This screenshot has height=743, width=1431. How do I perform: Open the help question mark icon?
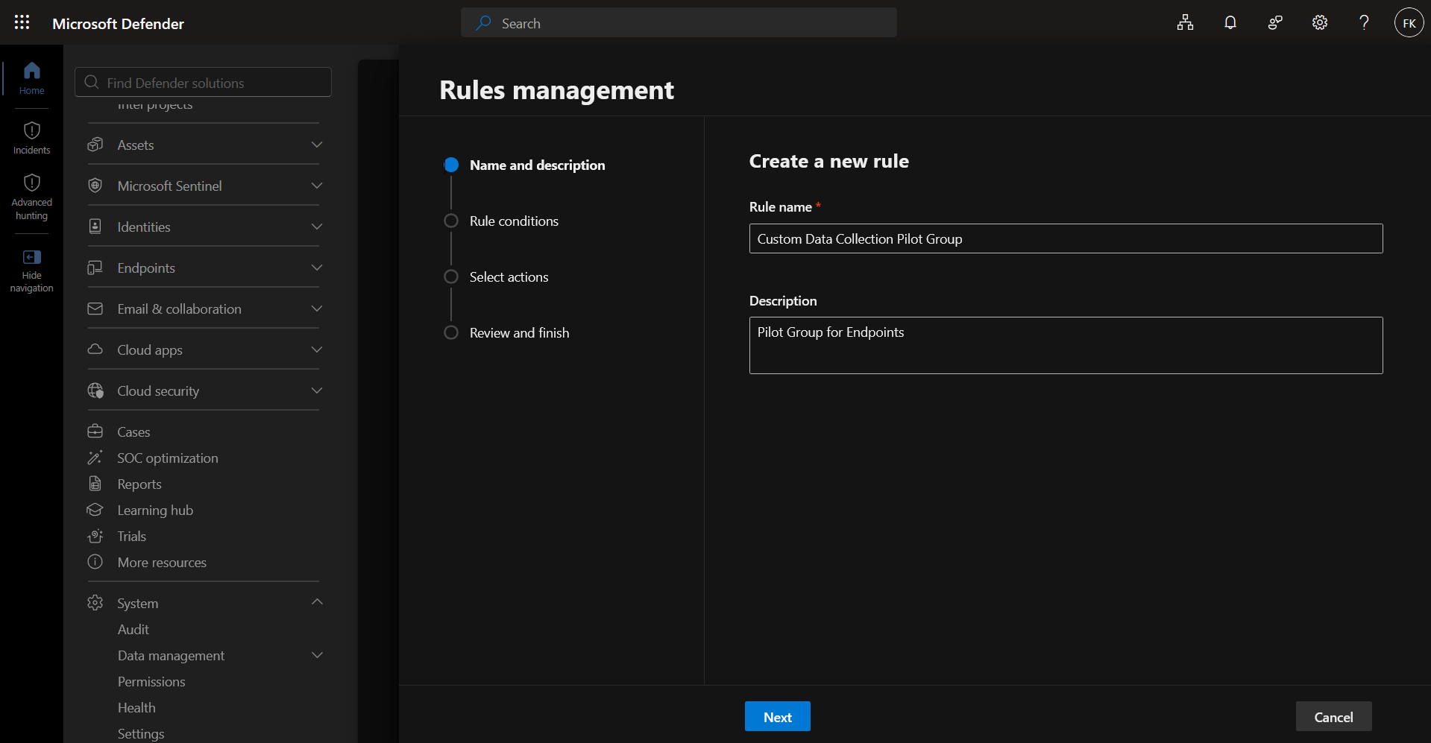1364,22
